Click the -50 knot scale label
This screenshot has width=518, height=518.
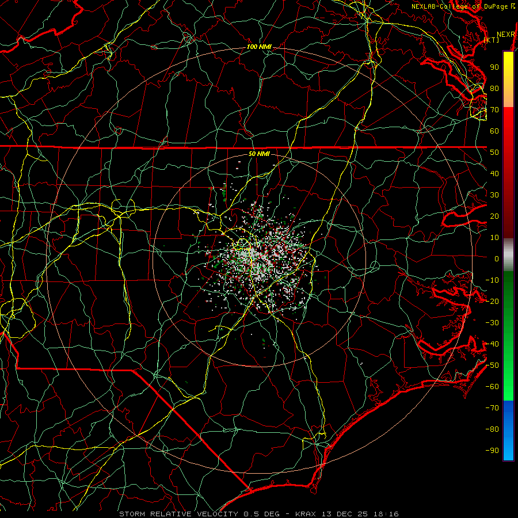[x=492, y=365]
